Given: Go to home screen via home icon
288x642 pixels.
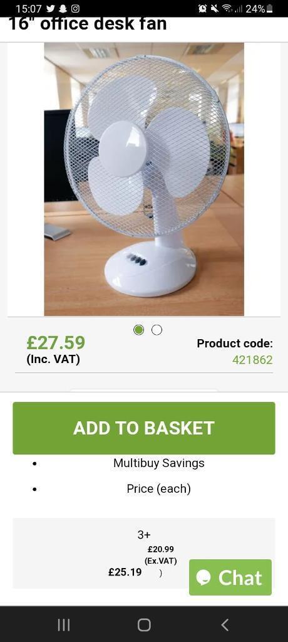Looking at the screenshot, I should (144, 625).
